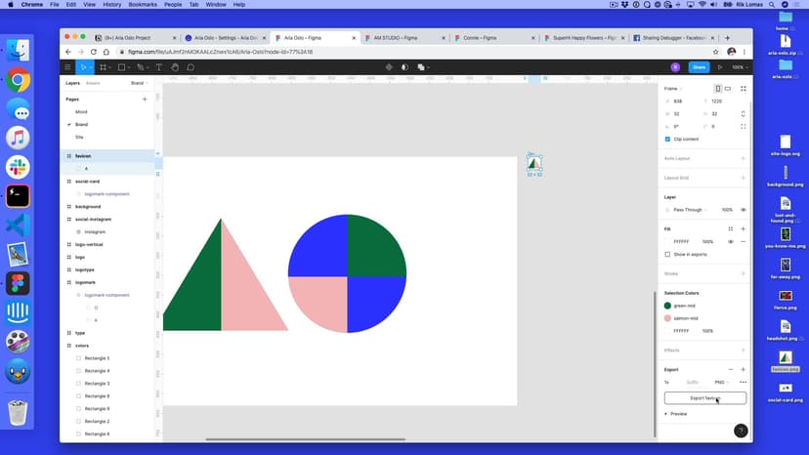Click the blue Share button

[699, 67]
